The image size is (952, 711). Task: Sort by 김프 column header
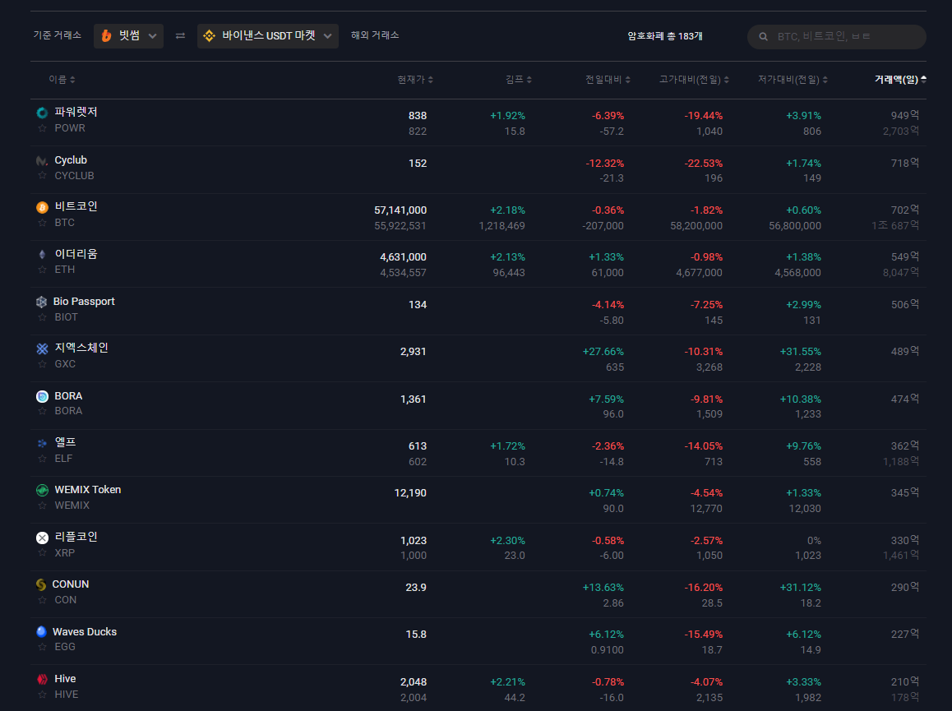coord(518,80)
